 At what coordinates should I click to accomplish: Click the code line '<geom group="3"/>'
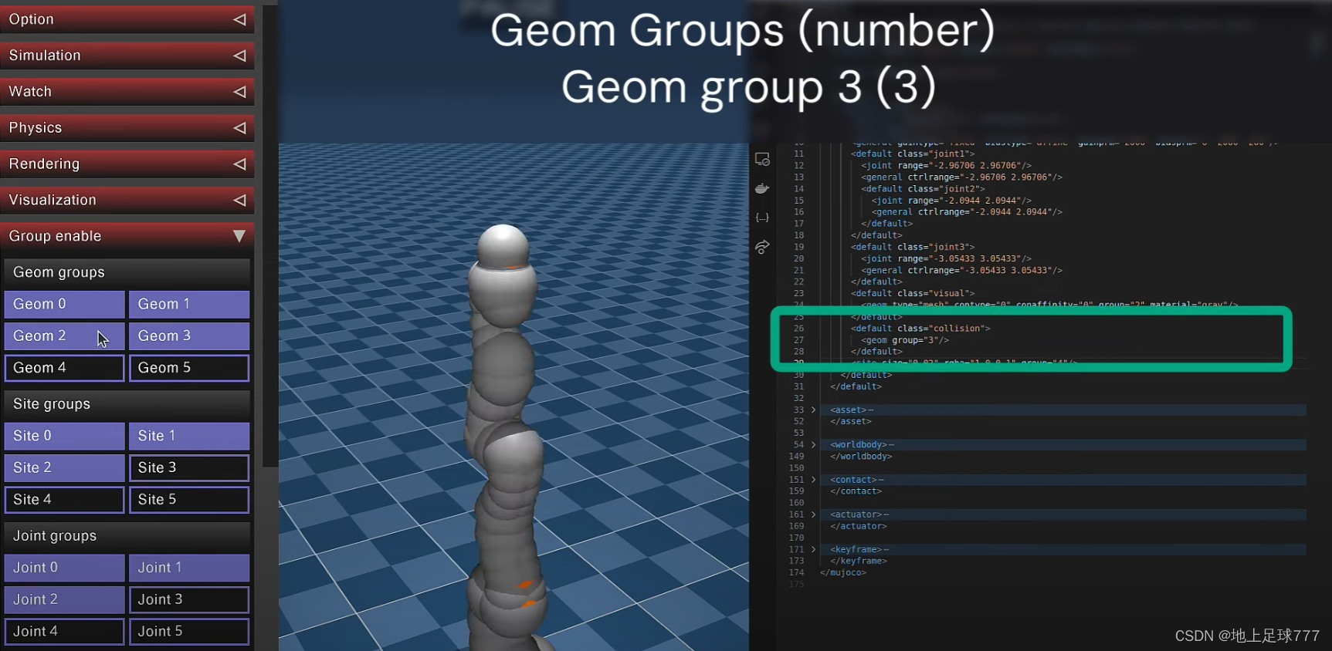pyautogui.click(x=905, y=340)
